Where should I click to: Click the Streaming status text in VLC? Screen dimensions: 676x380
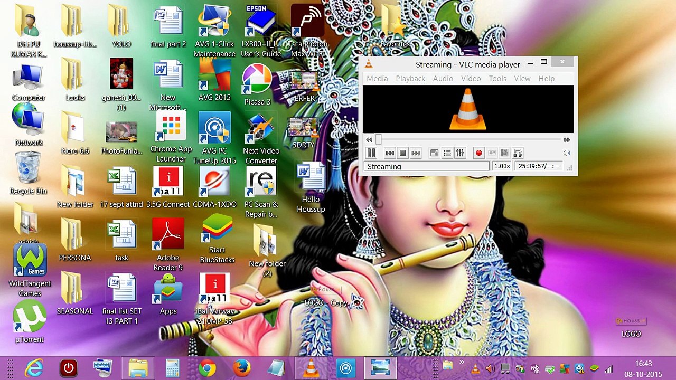(x=384, y=167)
